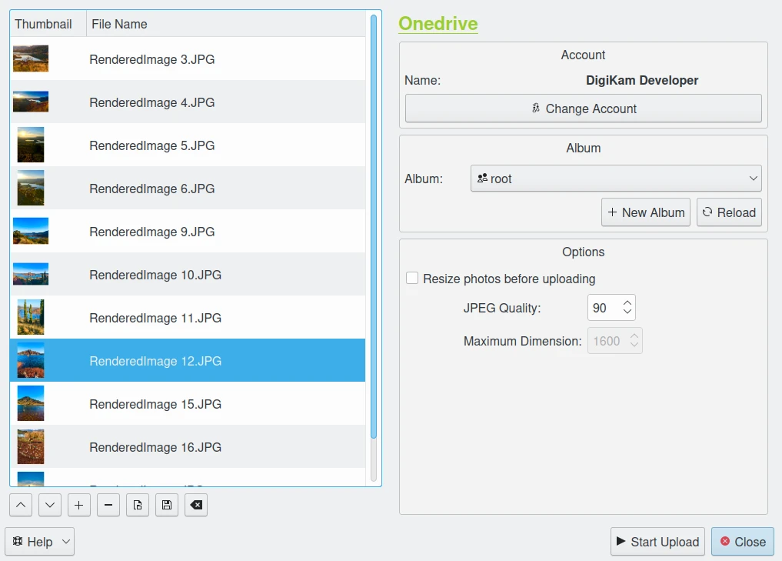The image size is (782, 561).
Task: Create a New Album
Action: coord(645,212)
